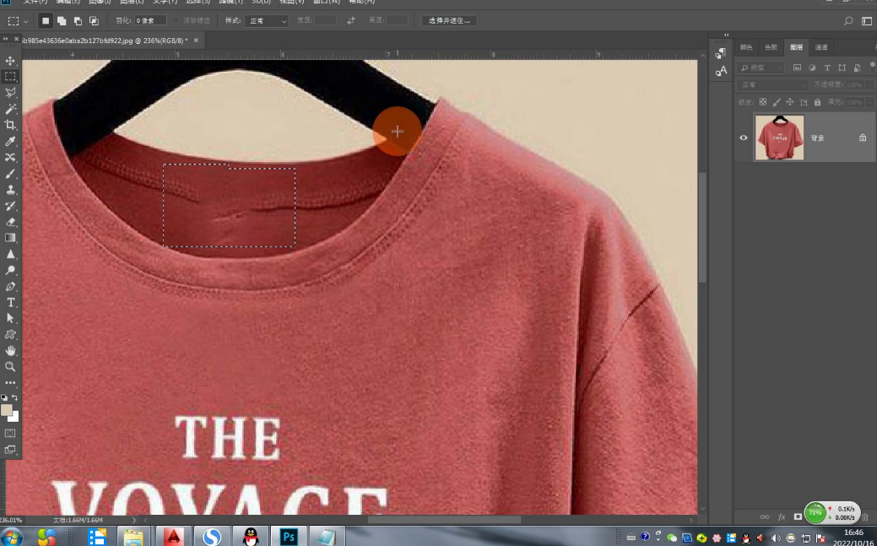This screenshot has width=877, height=546.
Task: Select the Custom Shape tool
Action: pos(10,334)
